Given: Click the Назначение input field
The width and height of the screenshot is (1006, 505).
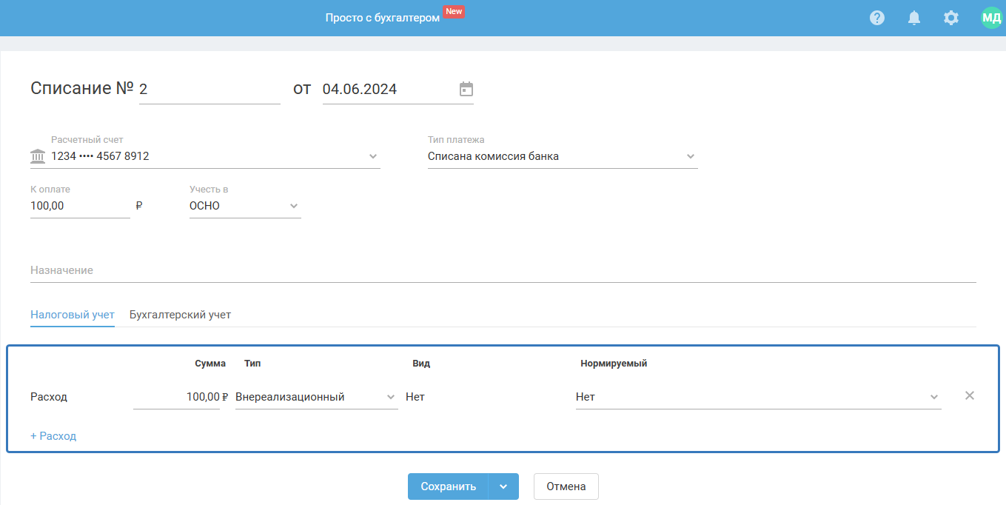Looking at the screenshot, I should click(503, 270).
